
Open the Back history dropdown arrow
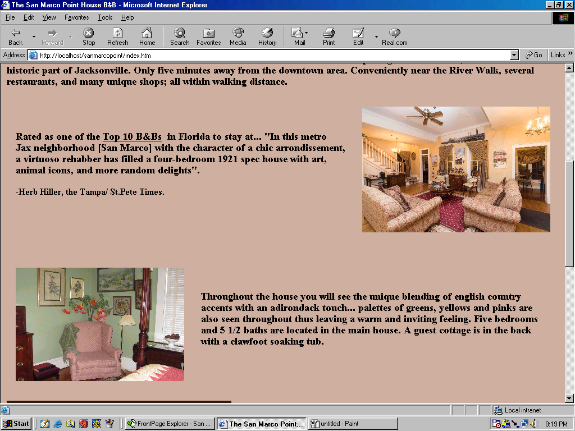(34, 36)
